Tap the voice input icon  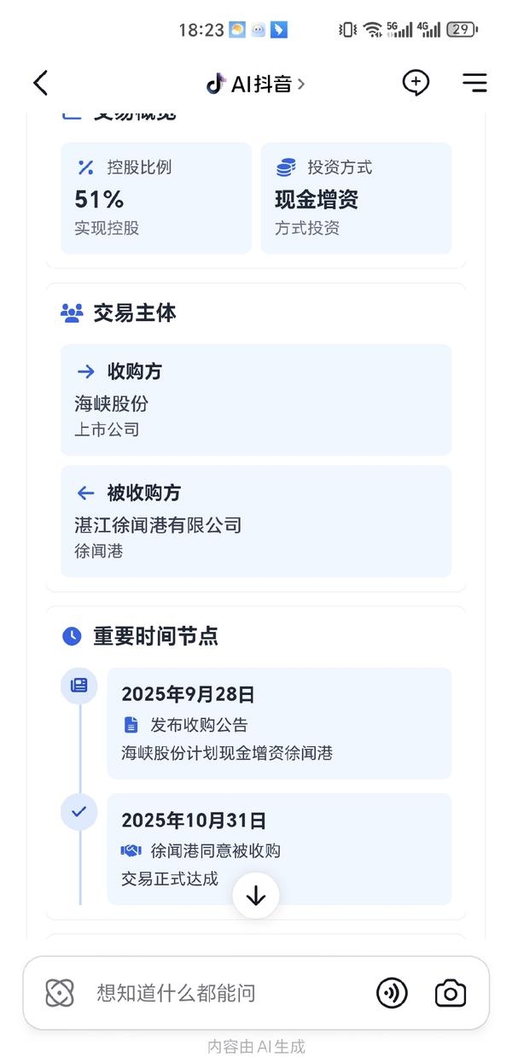click(392, 993)
